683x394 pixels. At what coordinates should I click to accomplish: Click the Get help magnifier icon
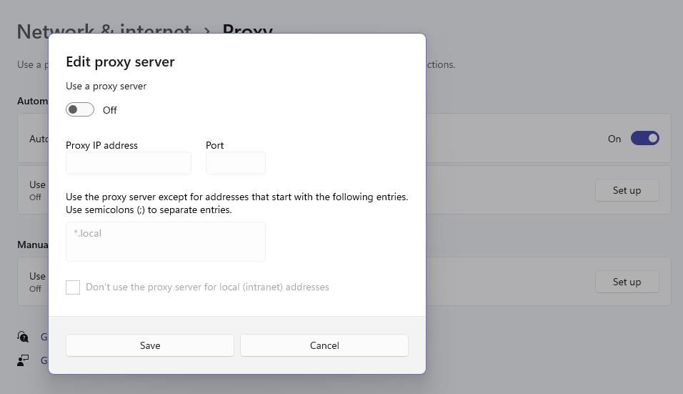(x=23, y=337)
